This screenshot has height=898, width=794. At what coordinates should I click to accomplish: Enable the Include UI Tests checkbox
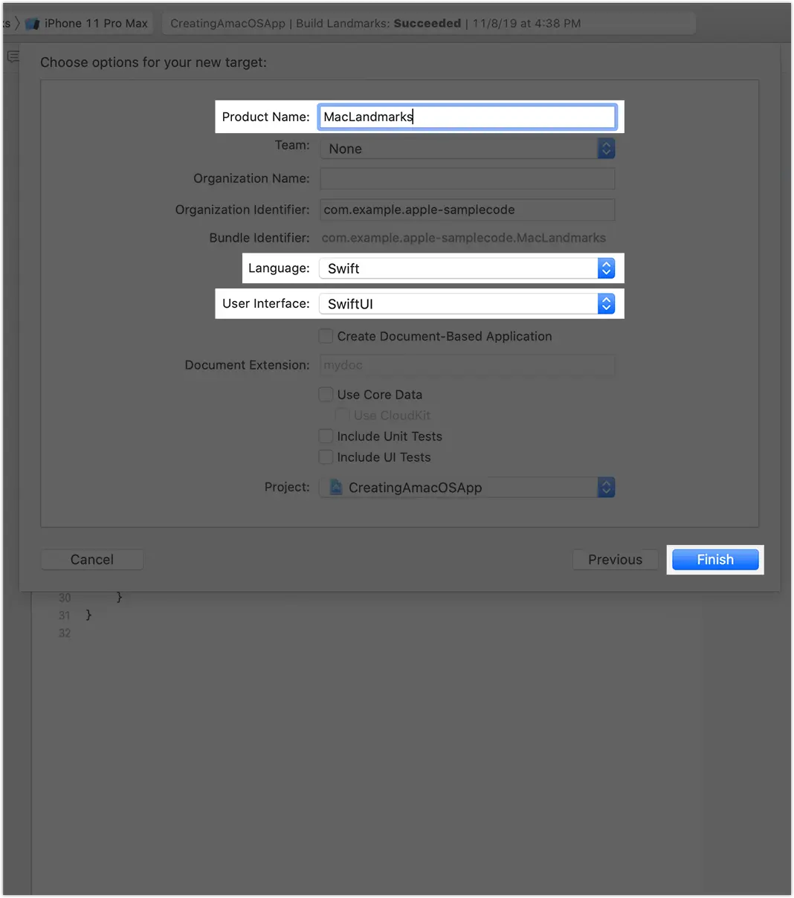[326, 456]
